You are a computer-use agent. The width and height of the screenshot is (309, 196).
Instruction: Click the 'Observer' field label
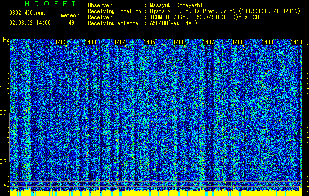point(100,5)
